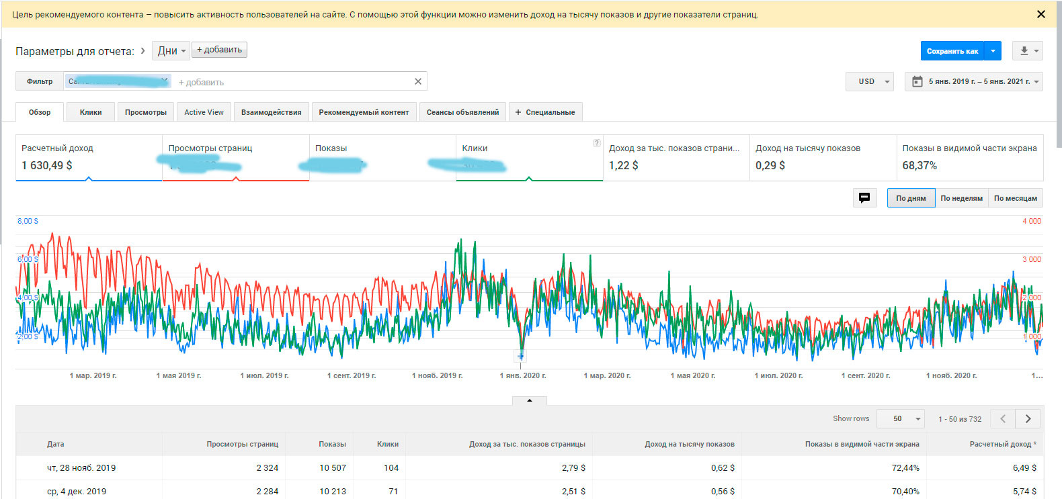The width and height of the screenshot is (1062, 499).
Task: Select По дням chart grouping
Action: 911,198
